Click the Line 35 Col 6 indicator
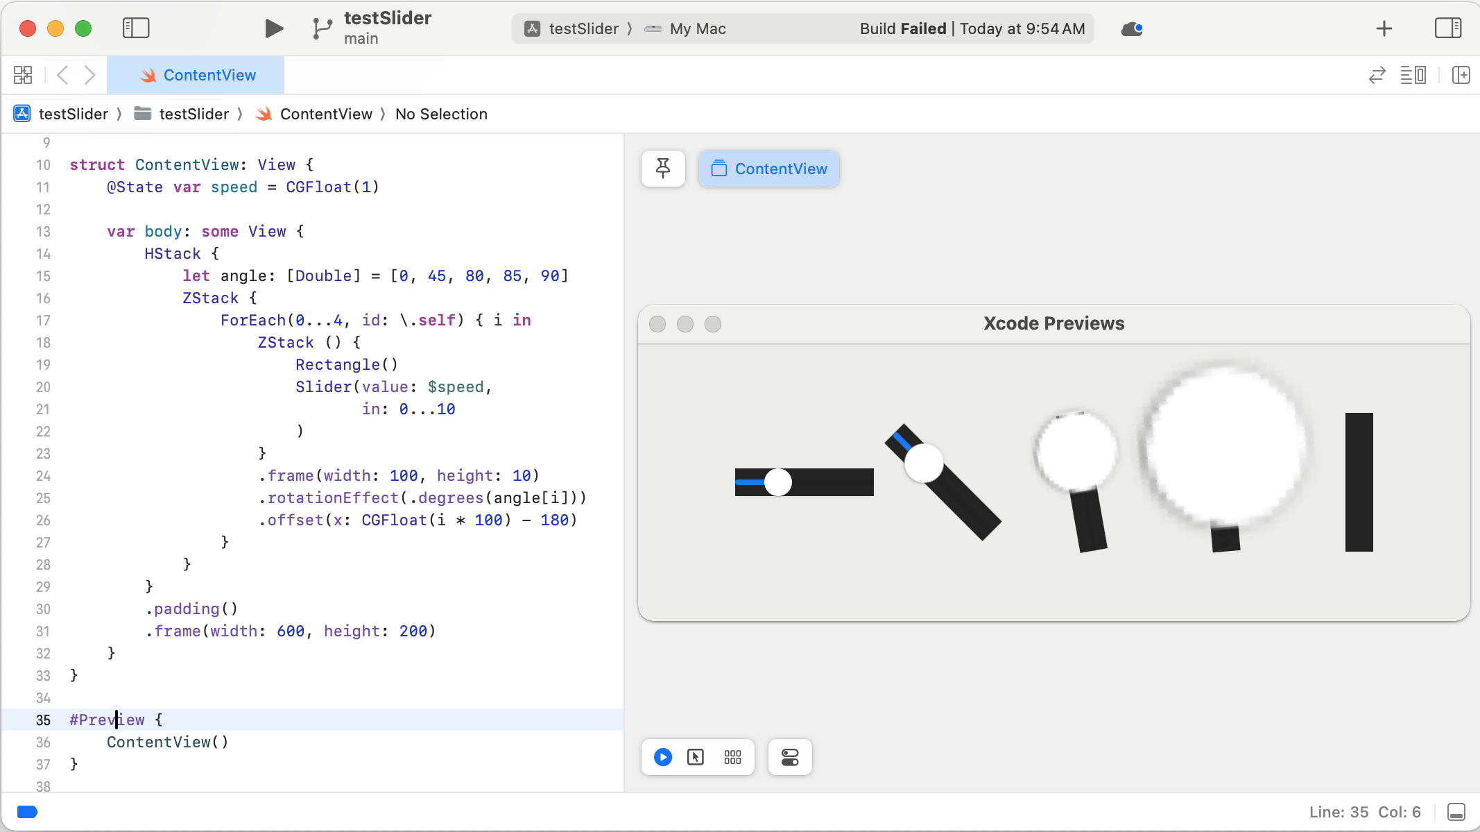The width and height of the screenshot is (1480, 832). click(x=1365, y=812)
